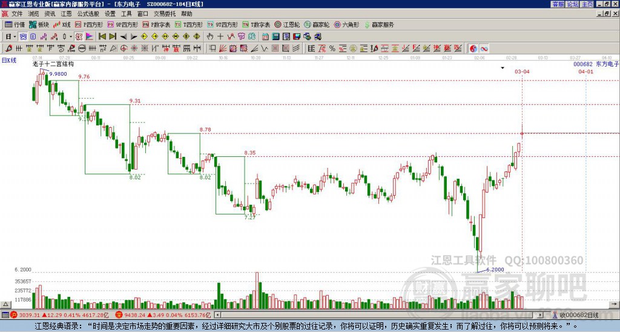Open the T四方形 time square
The image size is (620, 332).
[x=189, y=24]
